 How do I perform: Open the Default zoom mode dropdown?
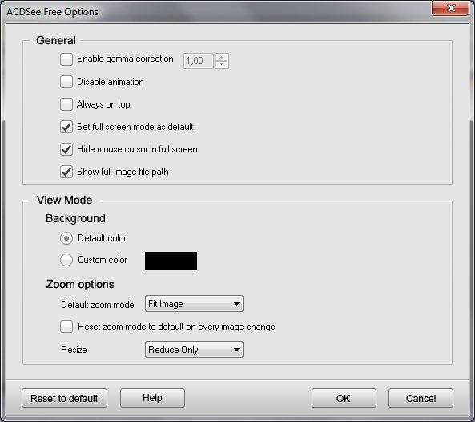(194, 304)
